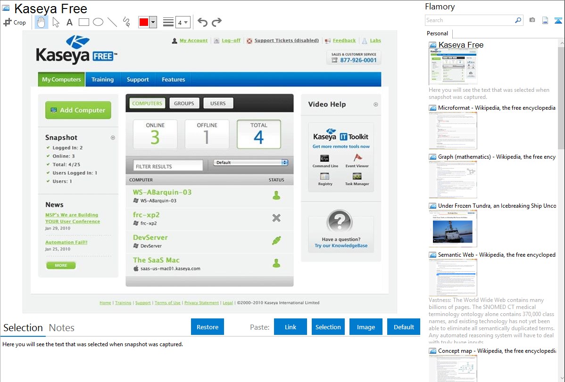Click in the Flamory search field
The image size is (565, 382).
pyautogui.click(x=469, y=20)
